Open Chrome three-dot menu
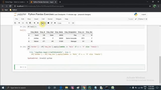The width and height of the screenshot is (161, 90). click(x=158, y=6)
